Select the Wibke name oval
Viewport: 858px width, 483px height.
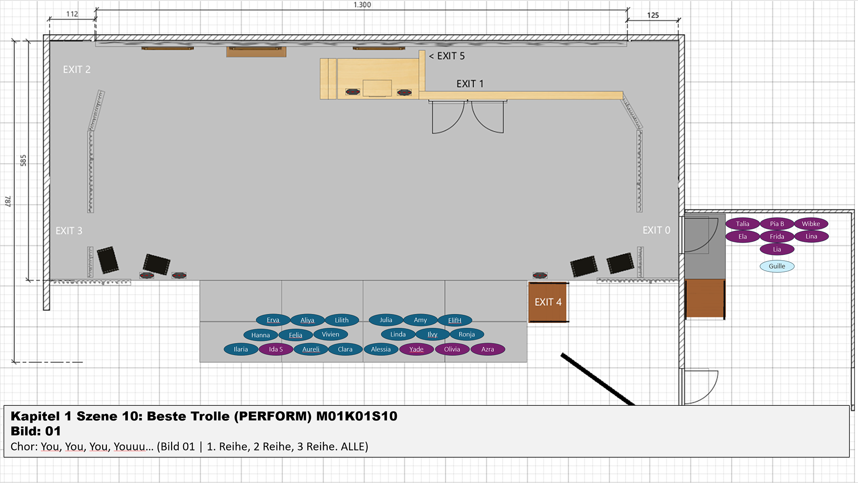click(811, 224)
